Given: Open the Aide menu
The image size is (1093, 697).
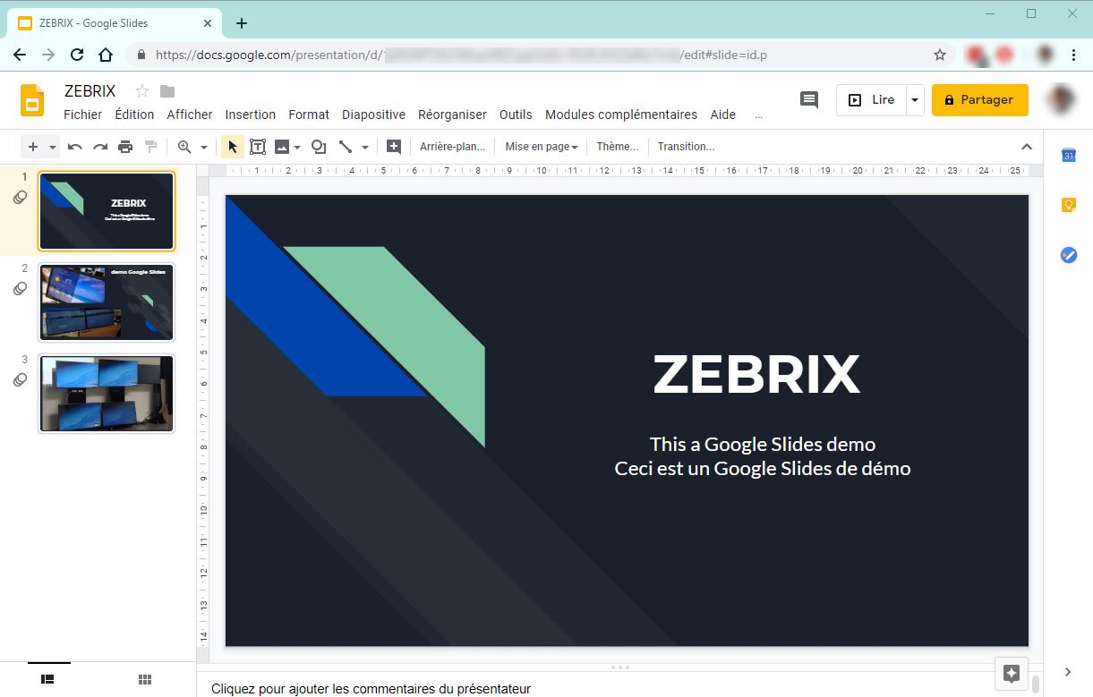Looking at the screenshot, I should pos(723,115).
